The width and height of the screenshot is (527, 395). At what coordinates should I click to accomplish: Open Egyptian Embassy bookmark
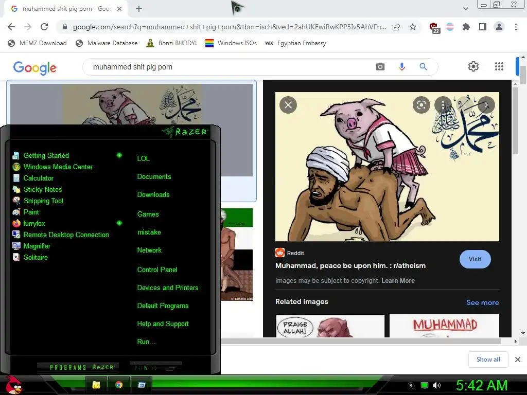click(295, 43)
